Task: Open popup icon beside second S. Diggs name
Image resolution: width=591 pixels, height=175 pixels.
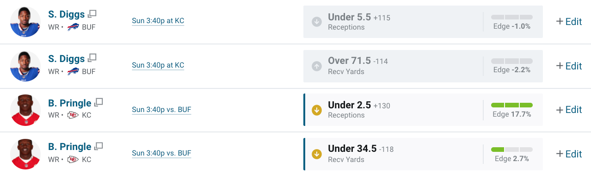Action: (92, 58)
